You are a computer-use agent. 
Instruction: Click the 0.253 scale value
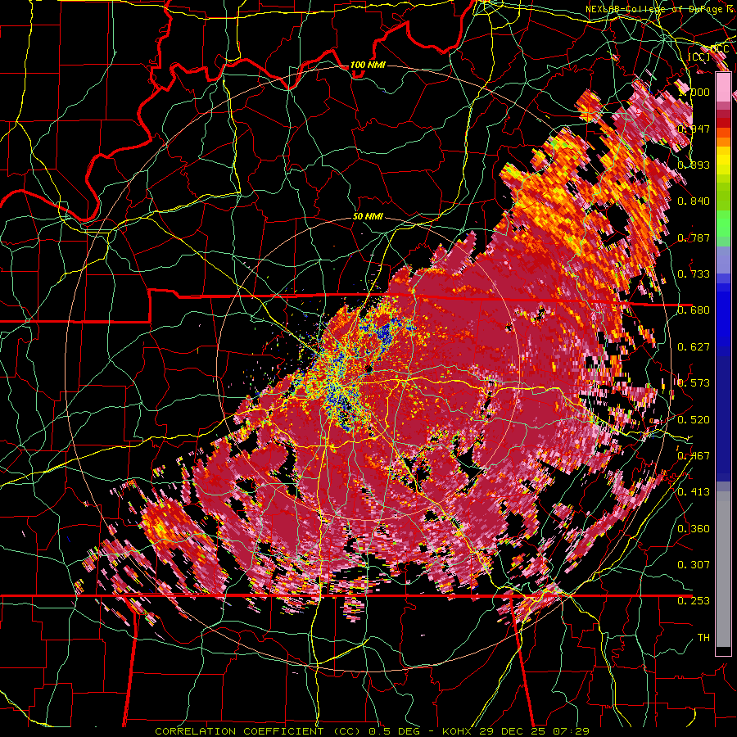pyautogui.click(x=694, y=601)
